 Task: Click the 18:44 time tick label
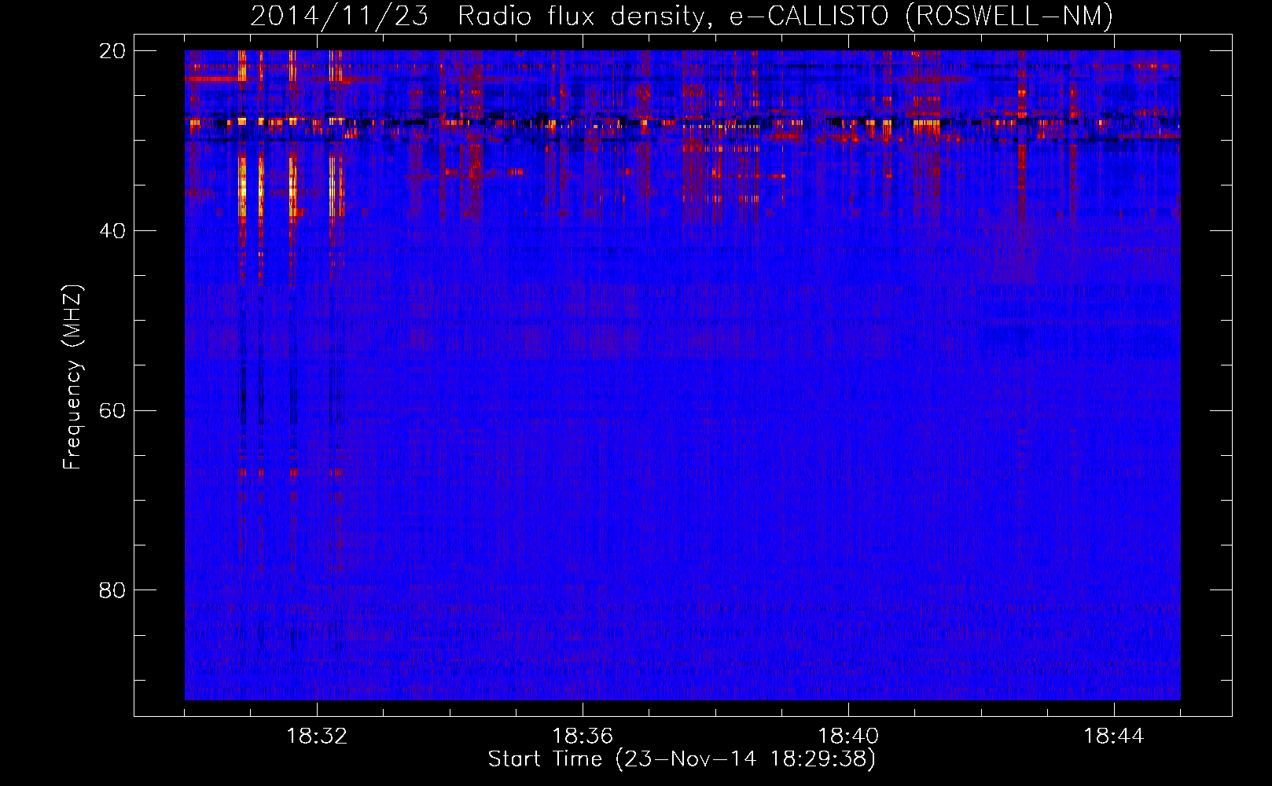(x=1114, y=736)
